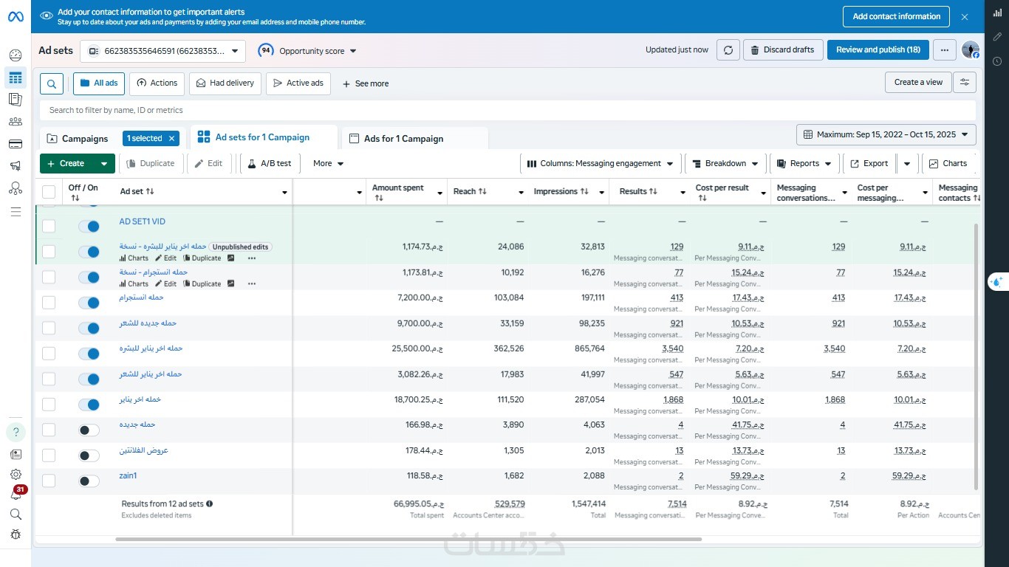This screenshot has height=567, width=1009.
Task: Open the audiences icon in left sidebar
Action: tap(16, 122)
